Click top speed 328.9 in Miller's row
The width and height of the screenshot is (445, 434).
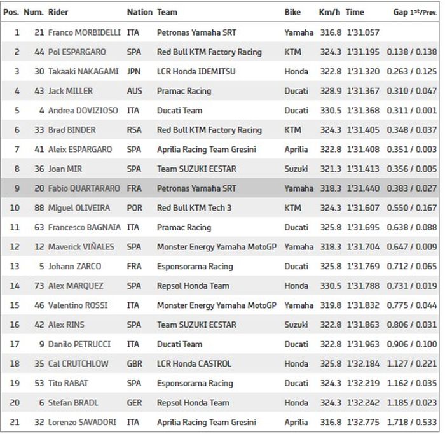click(331, 91)
